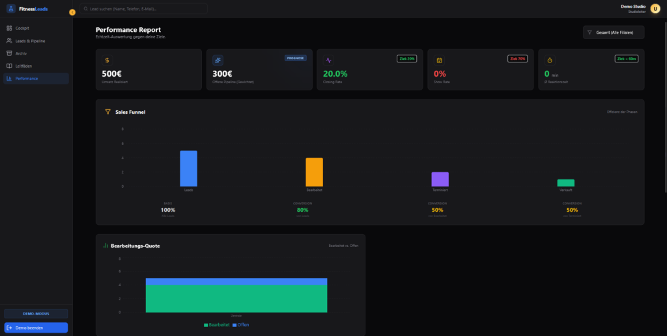
Task: Click the Archiv box icon
Action: pos(9,53)
